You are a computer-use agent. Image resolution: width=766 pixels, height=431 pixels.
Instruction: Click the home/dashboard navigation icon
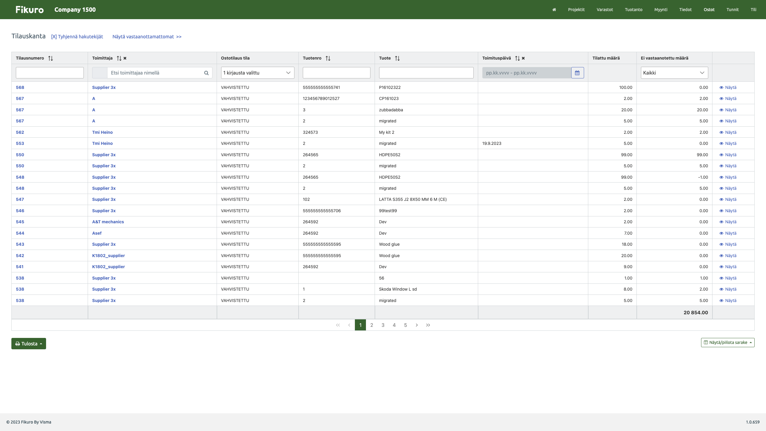(x=554, y=10)
